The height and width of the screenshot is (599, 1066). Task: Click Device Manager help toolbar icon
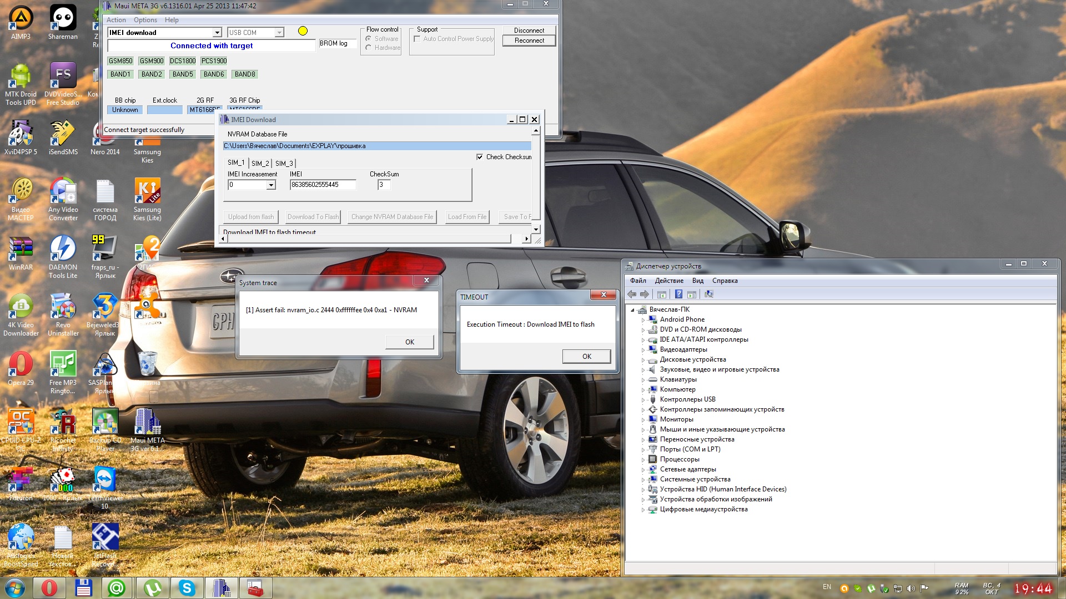tap(678, 295)
